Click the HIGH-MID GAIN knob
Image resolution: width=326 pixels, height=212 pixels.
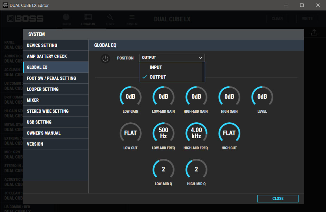pyautogui.click(x=196, y=96)
